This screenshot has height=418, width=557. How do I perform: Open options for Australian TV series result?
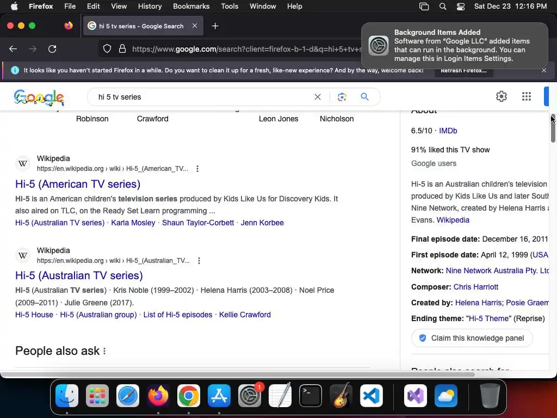[199, 261]
